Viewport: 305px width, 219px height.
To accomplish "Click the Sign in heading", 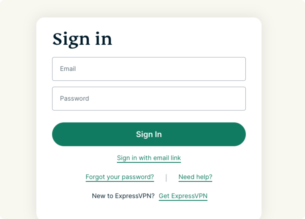I will point(83,39).
